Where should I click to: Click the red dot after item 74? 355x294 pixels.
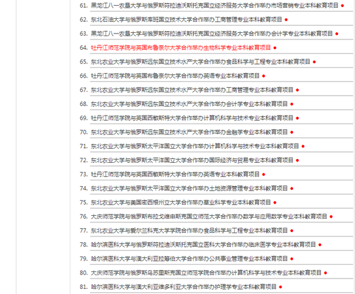point(292,189)
